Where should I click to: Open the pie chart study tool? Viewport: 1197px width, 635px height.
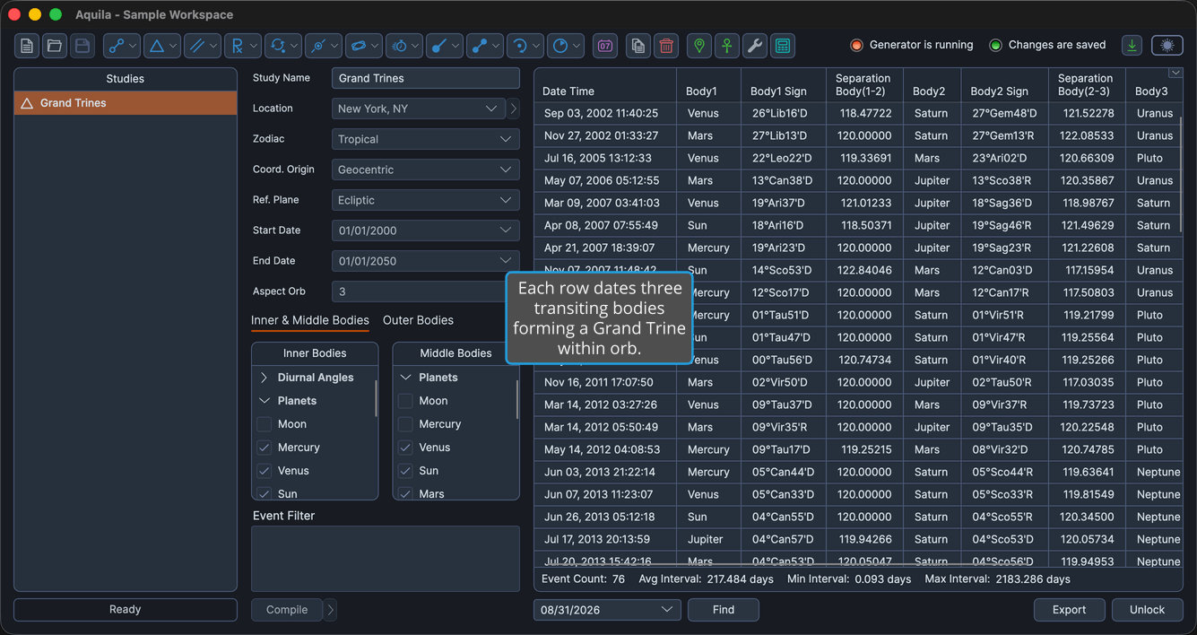[566, 46]
